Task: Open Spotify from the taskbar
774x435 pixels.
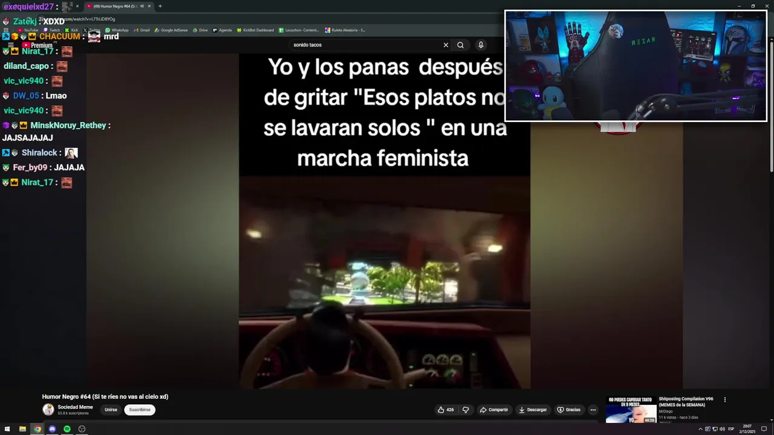Action: click(67, 429)
